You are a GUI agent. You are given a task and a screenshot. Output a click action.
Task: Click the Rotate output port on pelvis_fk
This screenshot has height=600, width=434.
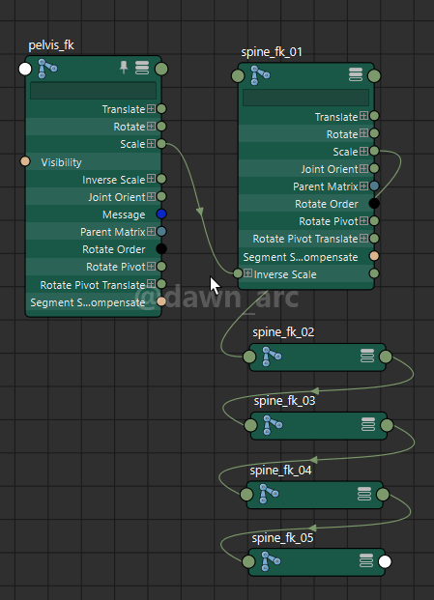pos(161,126)
